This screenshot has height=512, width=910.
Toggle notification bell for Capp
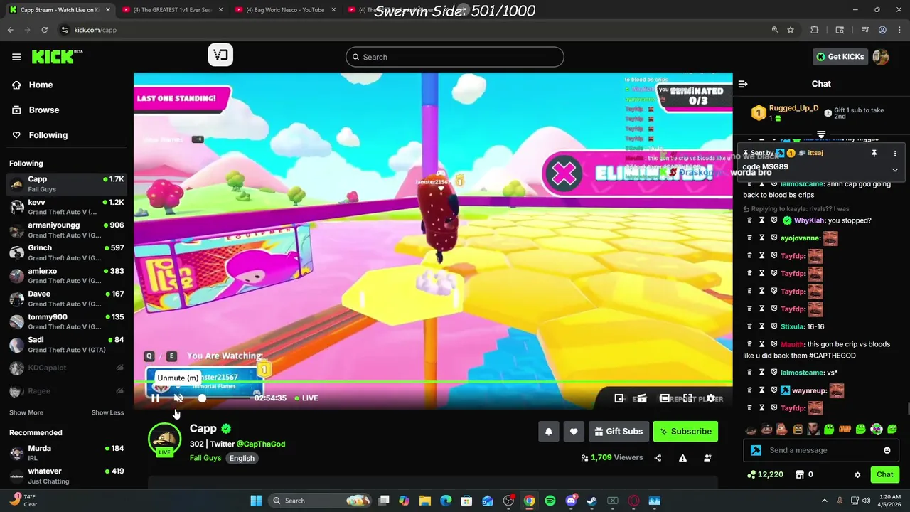(x=548, y=432)
